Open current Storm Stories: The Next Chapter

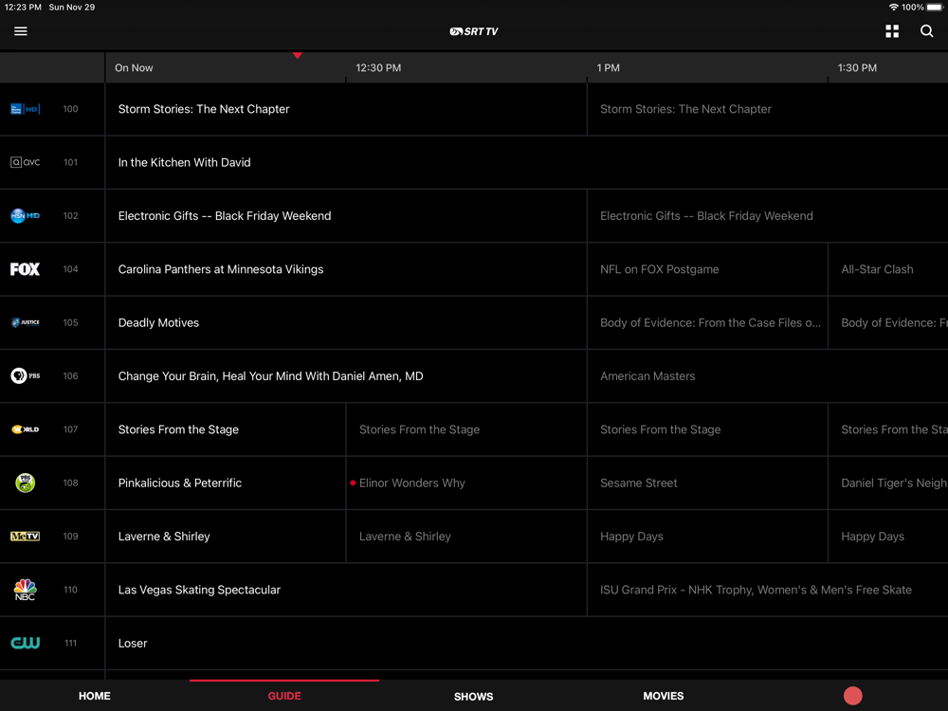(x=346, y=109)
